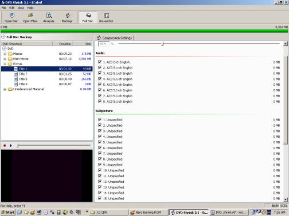Image resolution: width=289 pixels, height=216 pixels.
Task: Select the Compression Settings tab
Action: (115, 38)
